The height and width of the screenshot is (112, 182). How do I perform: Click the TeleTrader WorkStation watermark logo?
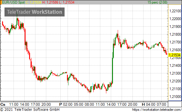click(x=35, y=12)
